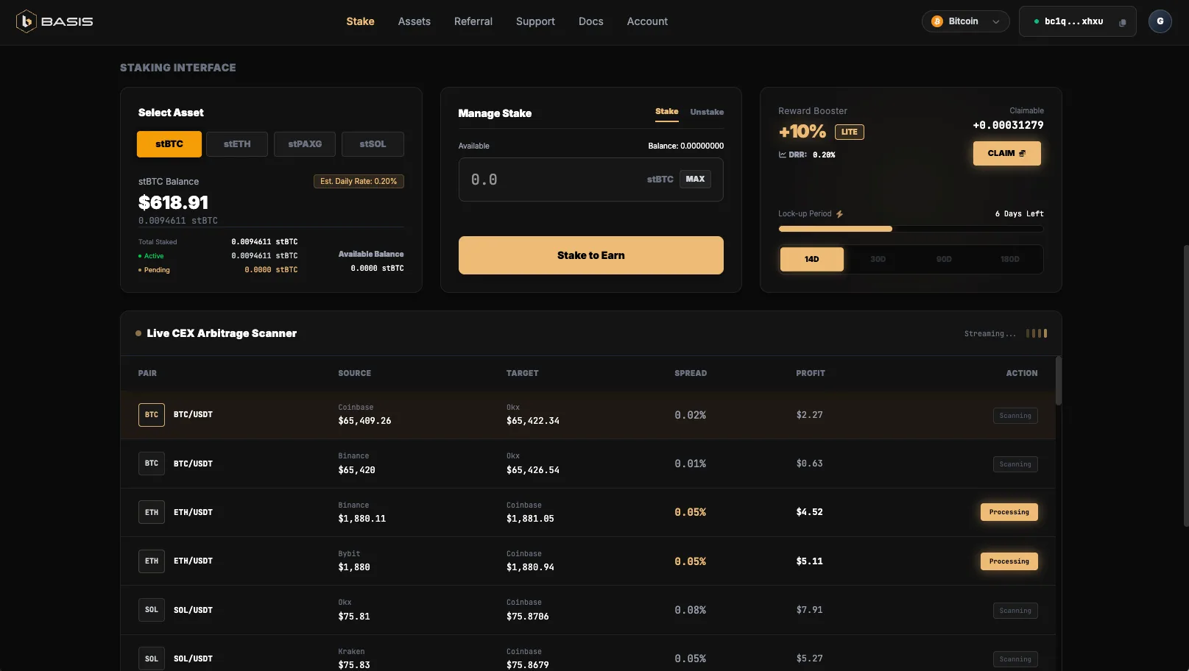This screenshot has height=671, width=1189.
Task: Open the Account page
Action: coord(647,21)
